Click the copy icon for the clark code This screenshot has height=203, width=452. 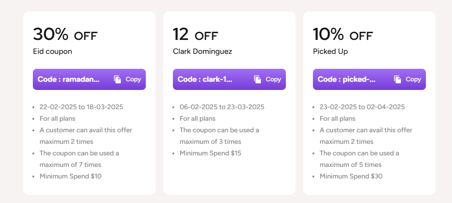pos(257,79)
